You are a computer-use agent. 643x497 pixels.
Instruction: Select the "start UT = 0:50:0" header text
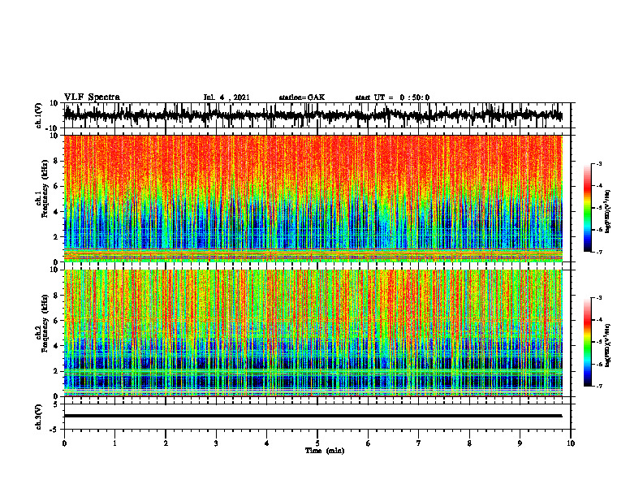[392, 97]
